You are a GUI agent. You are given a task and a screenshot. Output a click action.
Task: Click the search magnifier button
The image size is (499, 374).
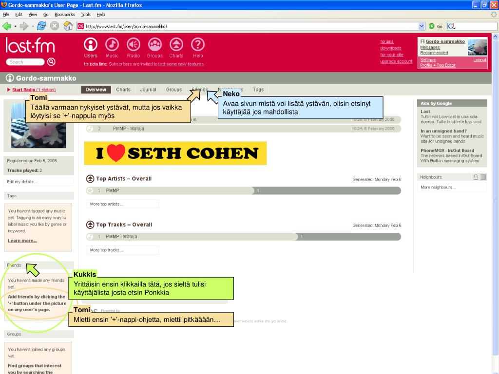[51, 62]
